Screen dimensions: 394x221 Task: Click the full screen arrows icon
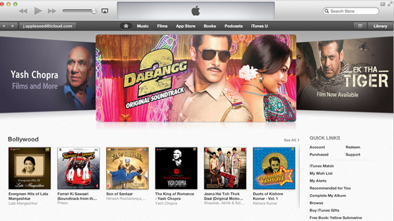390,4
